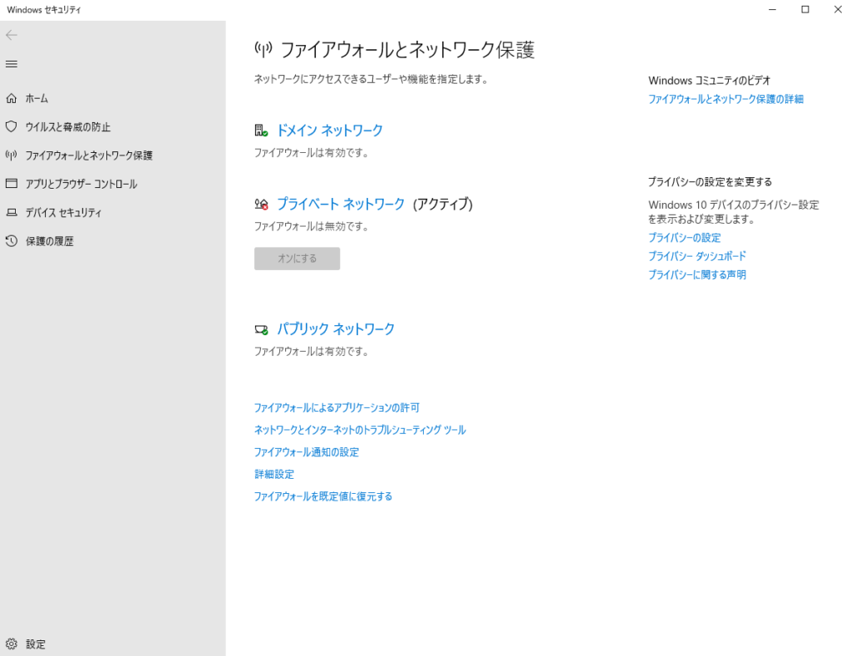The image size is (851, 656).
Task: Click ファイアウォールを既定値に復元する link
Action: pos(322,496)
